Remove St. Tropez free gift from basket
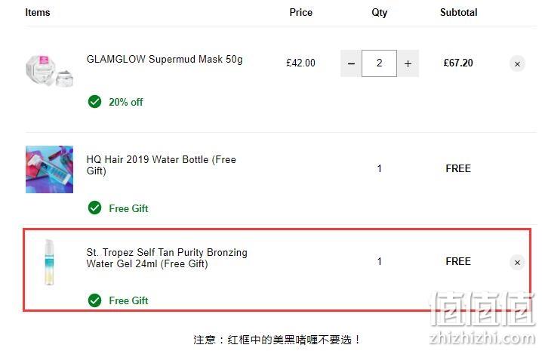This screenshot has height=351, width=542. pyautogui.click(x=517, y=263)
